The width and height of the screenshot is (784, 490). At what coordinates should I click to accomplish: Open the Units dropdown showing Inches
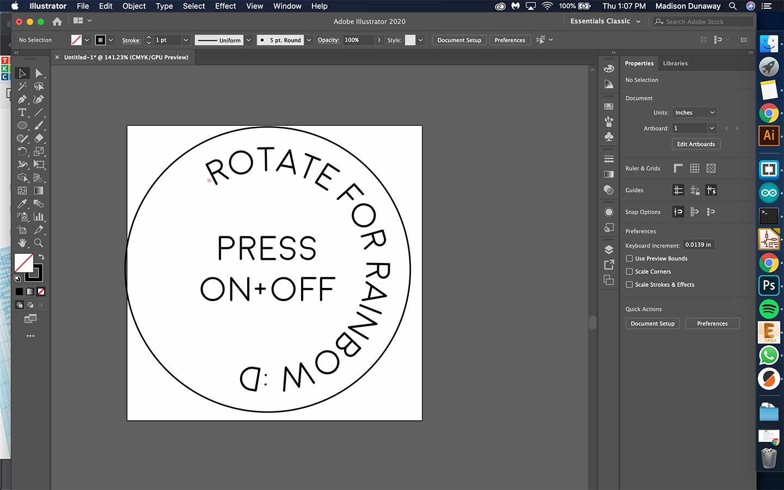(x=695, y=113)
